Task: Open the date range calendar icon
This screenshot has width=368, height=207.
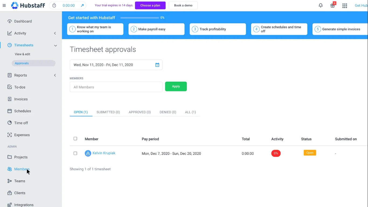Action: (157, 65)
